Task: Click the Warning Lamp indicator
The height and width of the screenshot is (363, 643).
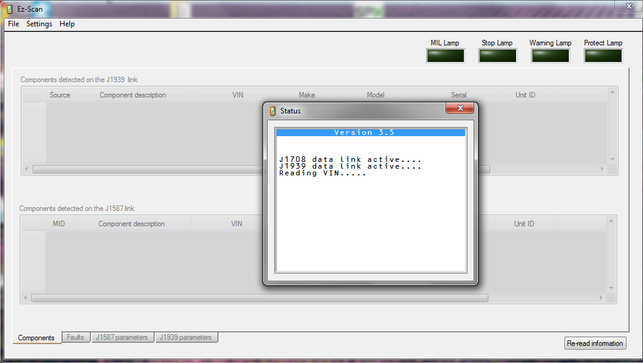Action: [x=550, y=55]
